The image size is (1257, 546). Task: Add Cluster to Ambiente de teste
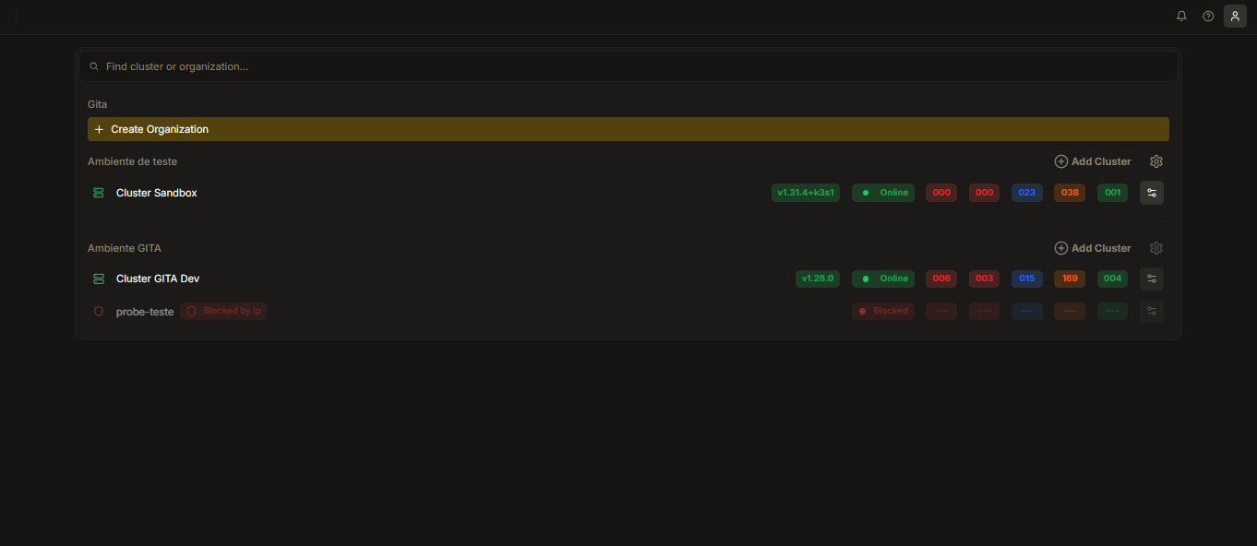[x=1093, y=161]
